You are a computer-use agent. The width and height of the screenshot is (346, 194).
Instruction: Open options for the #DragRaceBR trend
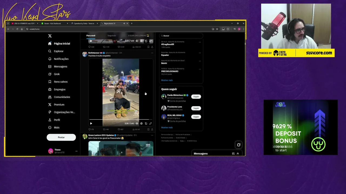200,42
